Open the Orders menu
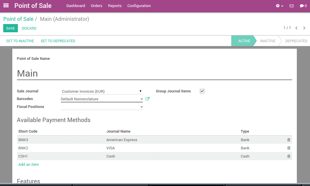Image resolution: width=310 pixels, height=186 pixels. tap(96, 6)
